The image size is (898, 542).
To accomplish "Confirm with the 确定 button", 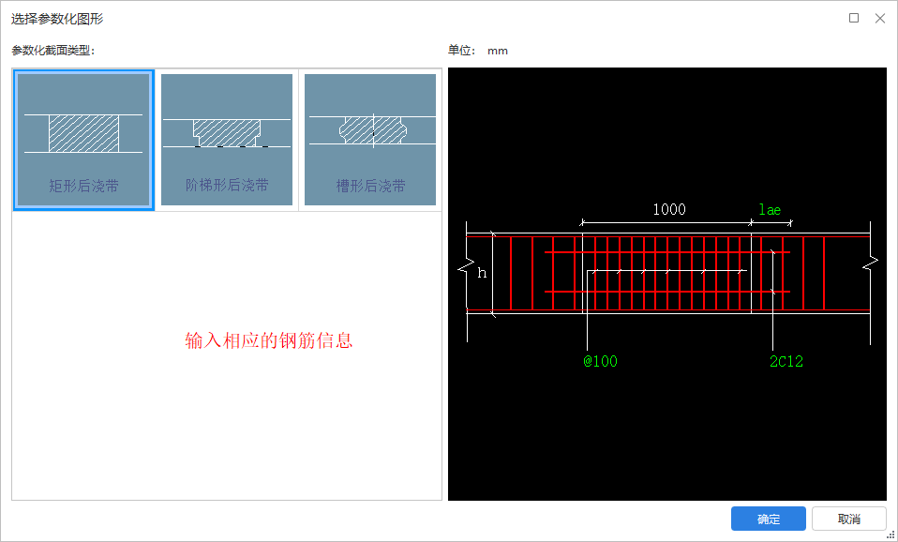I will tap(768, 519).
